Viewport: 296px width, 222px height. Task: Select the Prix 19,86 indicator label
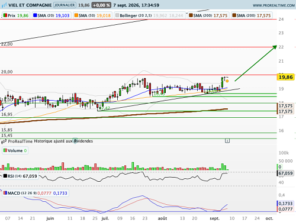(x=16, y=15)
